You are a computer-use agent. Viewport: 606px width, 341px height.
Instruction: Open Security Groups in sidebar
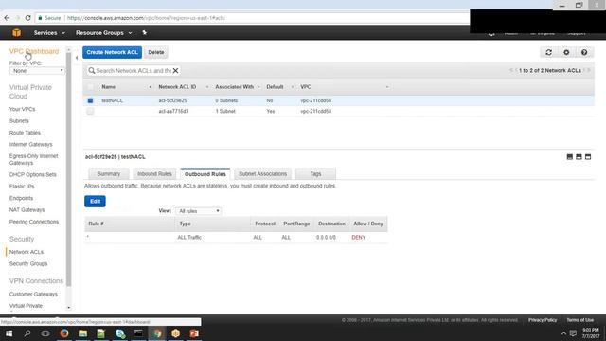point(28,263)
